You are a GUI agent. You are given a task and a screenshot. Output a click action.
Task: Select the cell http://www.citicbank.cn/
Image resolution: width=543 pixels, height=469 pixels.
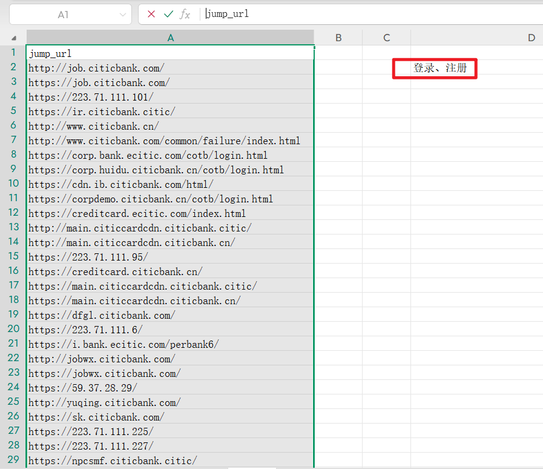[x=170, y=126]
